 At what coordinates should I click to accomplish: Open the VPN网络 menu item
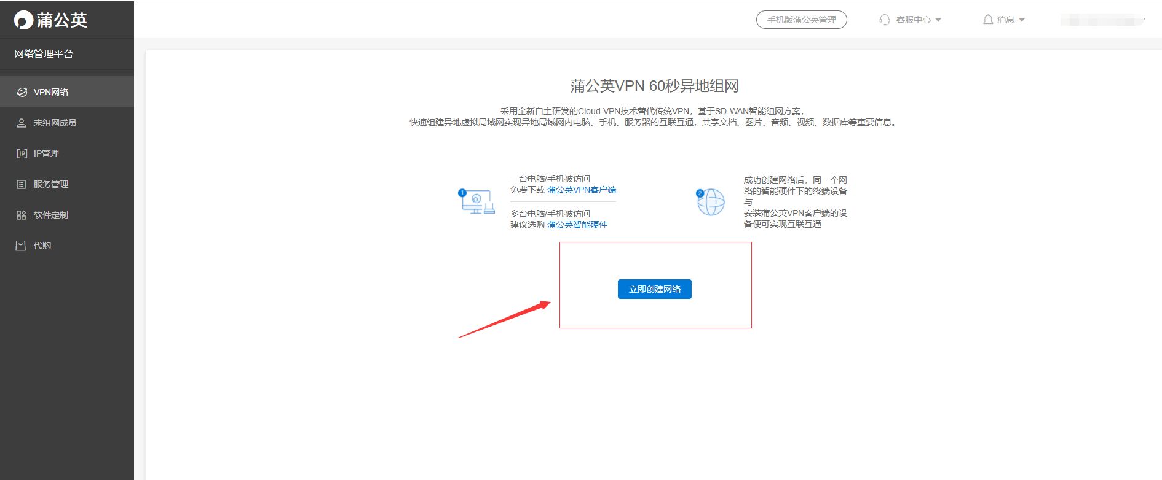pos(67,92)
